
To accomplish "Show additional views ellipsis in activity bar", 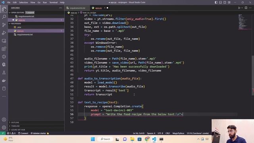I will click(x=4, y=96).
